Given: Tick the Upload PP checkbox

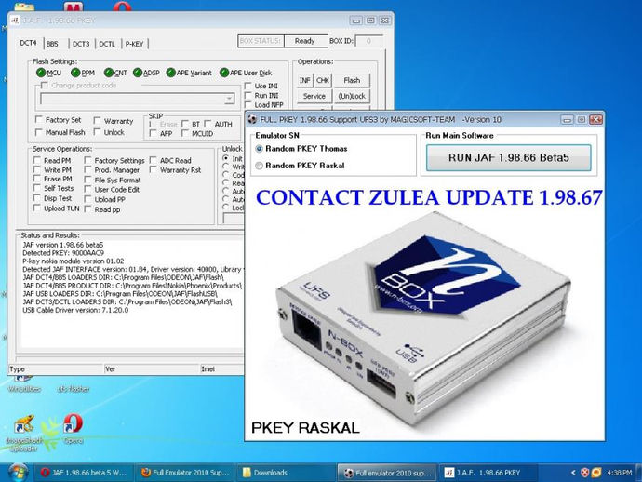Looking at the screenshot, I should coord(87,199).
